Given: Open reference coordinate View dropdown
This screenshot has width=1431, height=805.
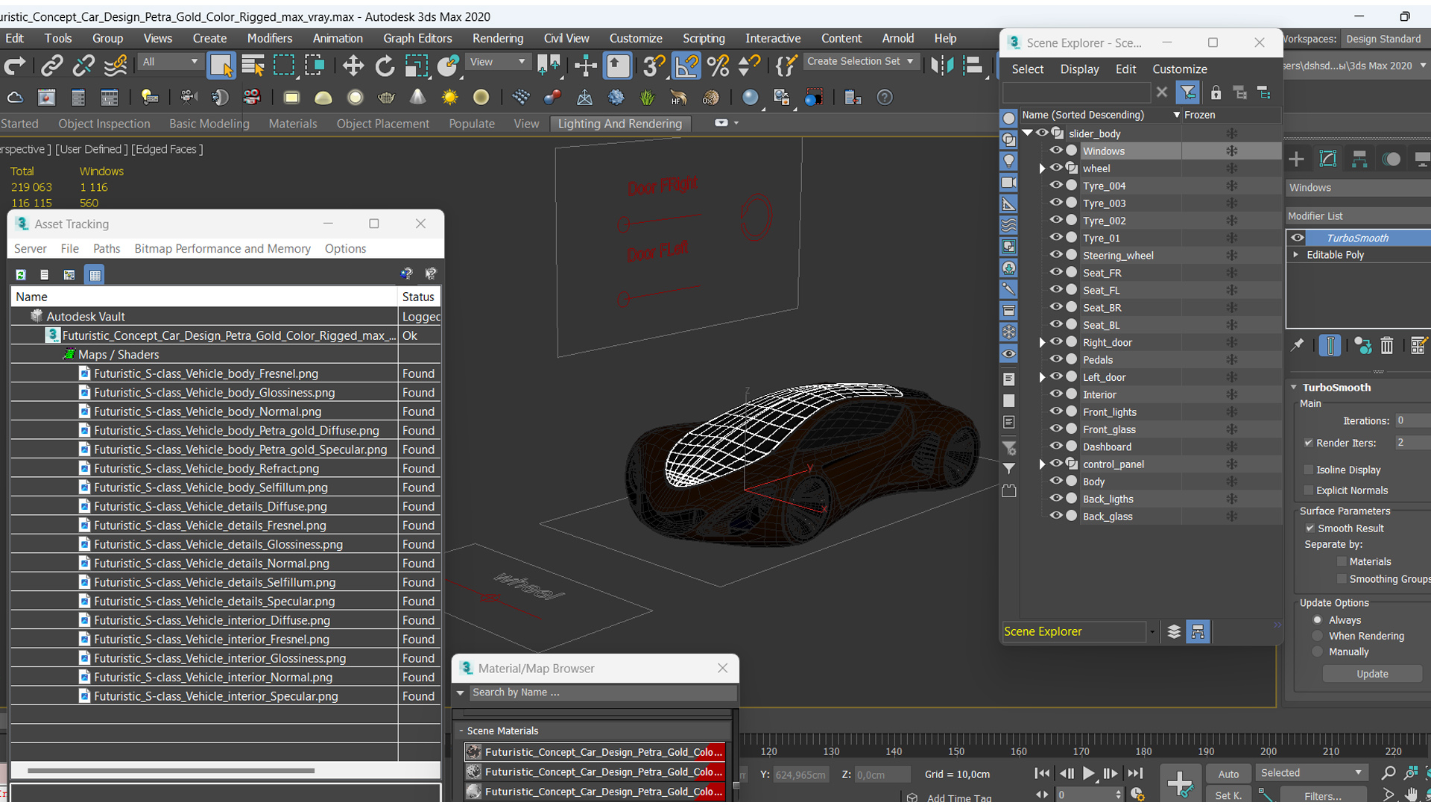Looking at the screenshot, I should pos(497,62).
